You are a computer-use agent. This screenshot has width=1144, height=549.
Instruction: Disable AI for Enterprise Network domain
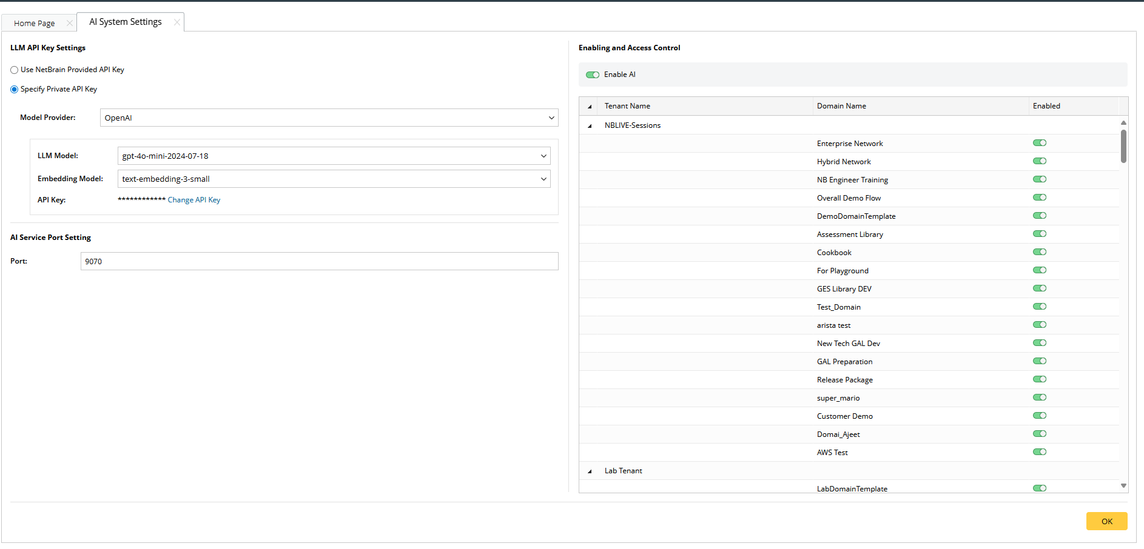pos(1040,143)
